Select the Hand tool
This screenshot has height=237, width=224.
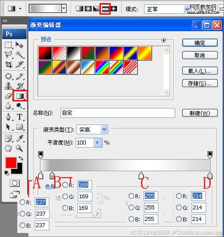click(x=8, y=148)
